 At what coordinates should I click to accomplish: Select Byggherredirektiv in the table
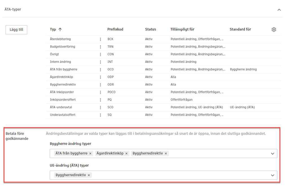click(x=63, y=84)
